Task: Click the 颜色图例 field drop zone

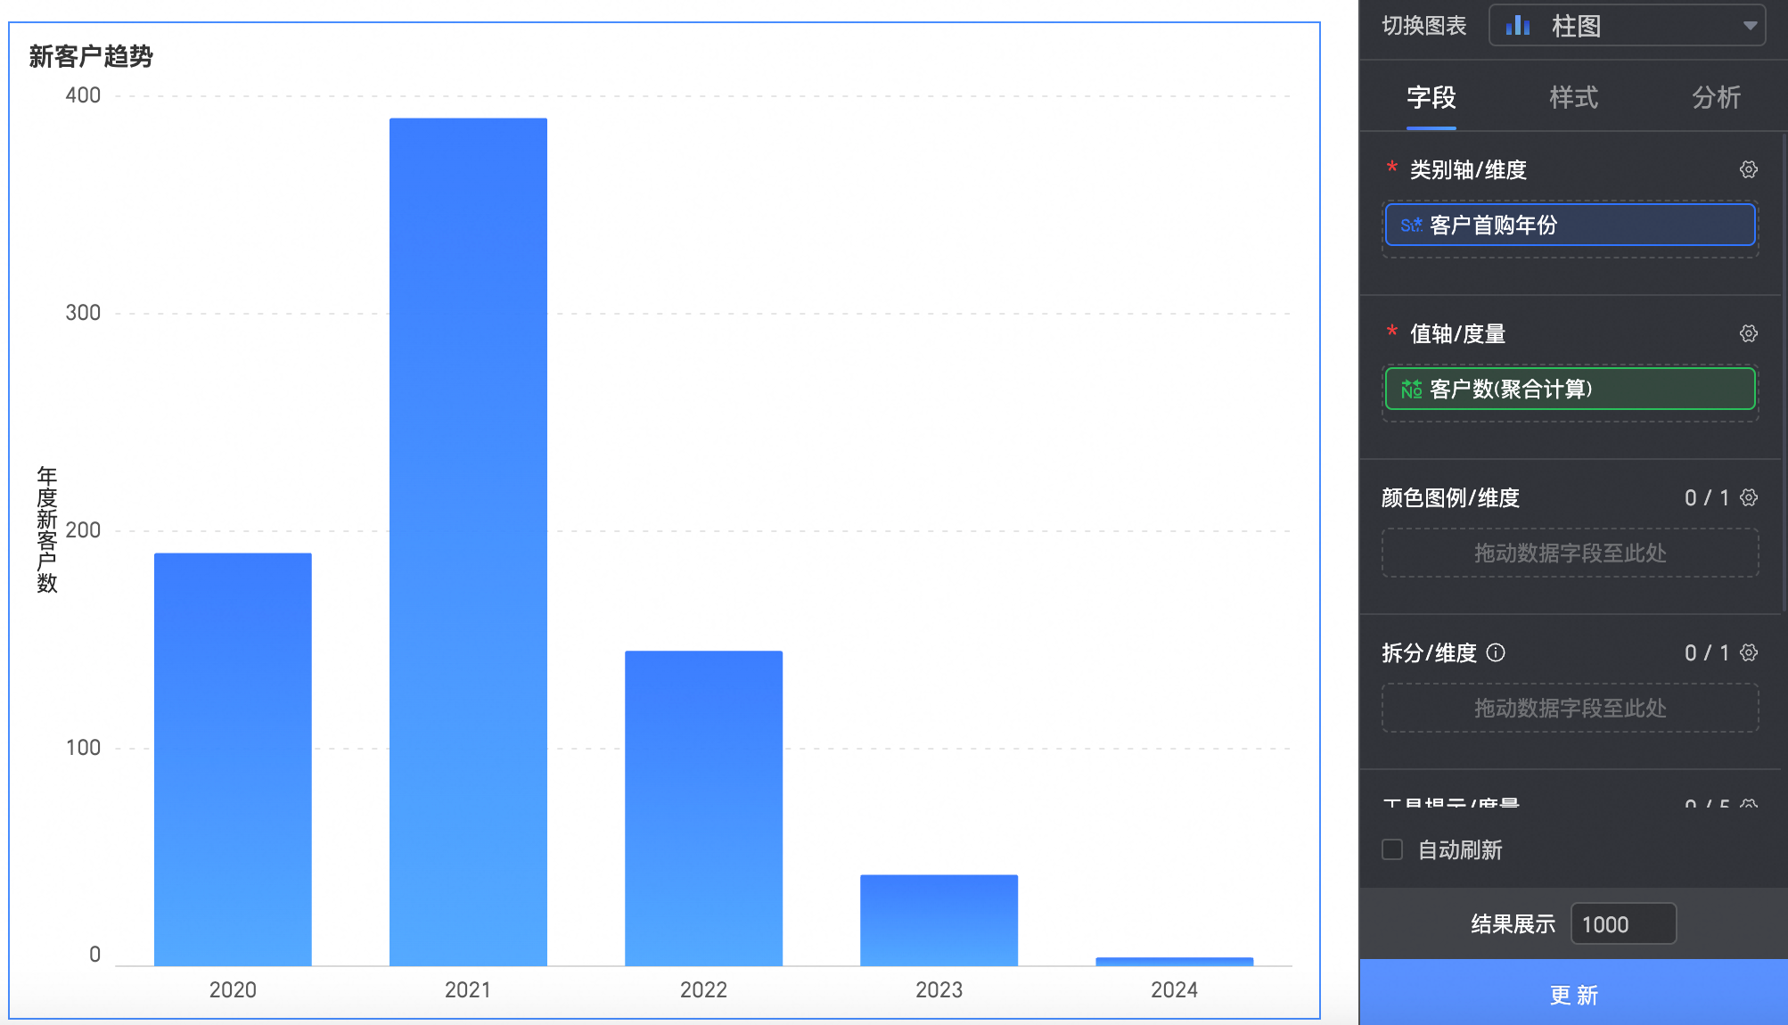Action: (x=1570, y=553)
